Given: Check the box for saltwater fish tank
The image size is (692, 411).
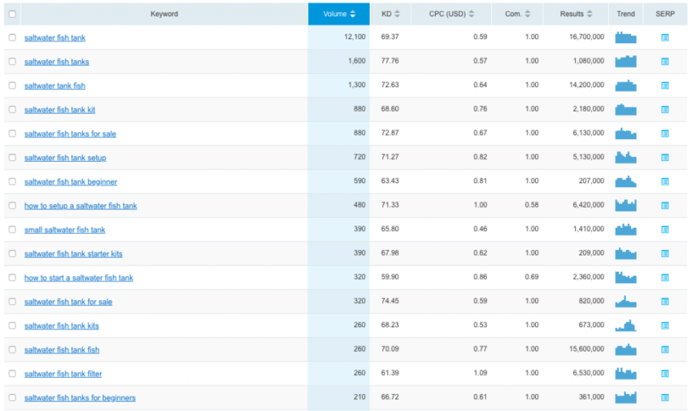Looking at the screenshot, I should 12,38.
